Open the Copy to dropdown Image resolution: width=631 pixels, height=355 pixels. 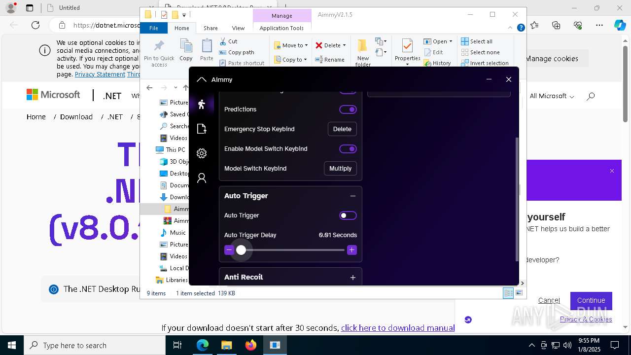click(x=290, y=60)
